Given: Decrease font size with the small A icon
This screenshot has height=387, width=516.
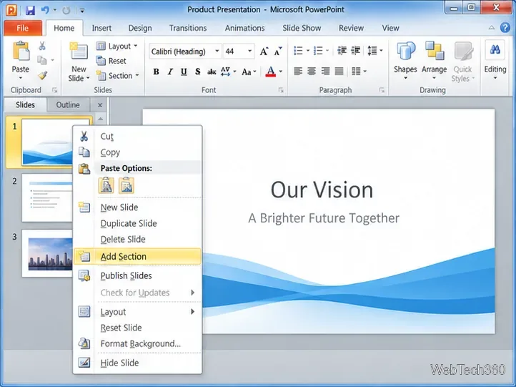Looking at the screenshot, I should point(278,52).
